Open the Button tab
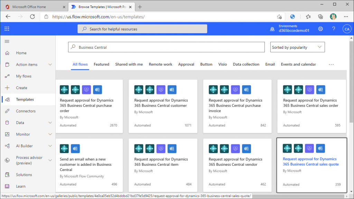This screenshot has height=199, width=354. 206,64
